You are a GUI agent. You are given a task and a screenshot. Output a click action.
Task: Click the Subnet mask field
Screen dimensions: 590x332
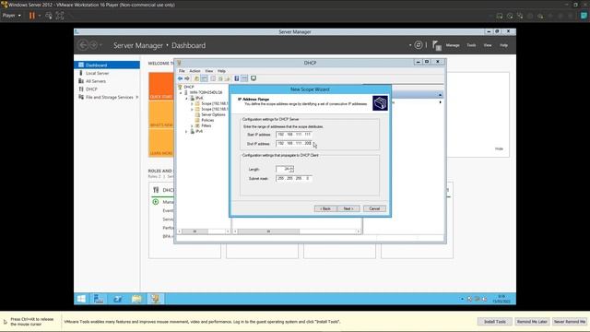pyautogui.click(x=294, y=178)
